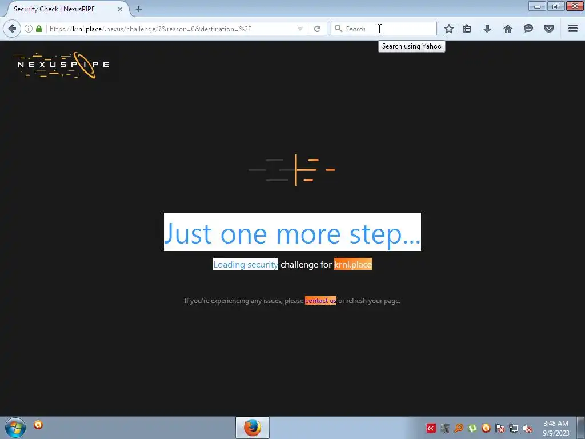Click the 'Loading security' text
Viewport: 585px width, 439px height.
click(246, 264)
